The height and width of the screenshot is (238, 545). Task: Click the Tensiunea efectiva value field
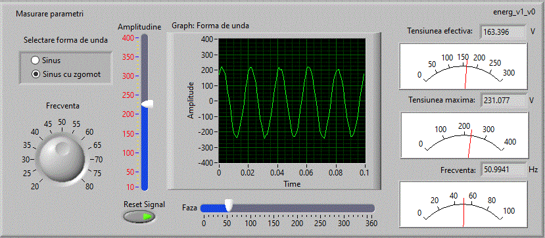pos(502,32)
